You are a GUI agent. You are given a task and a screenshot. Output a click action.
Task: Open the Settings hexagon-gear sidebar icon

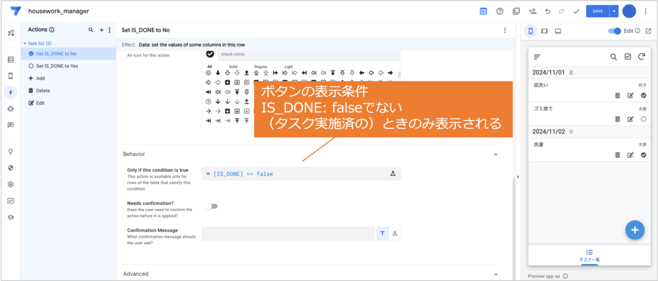pos(10,184)
